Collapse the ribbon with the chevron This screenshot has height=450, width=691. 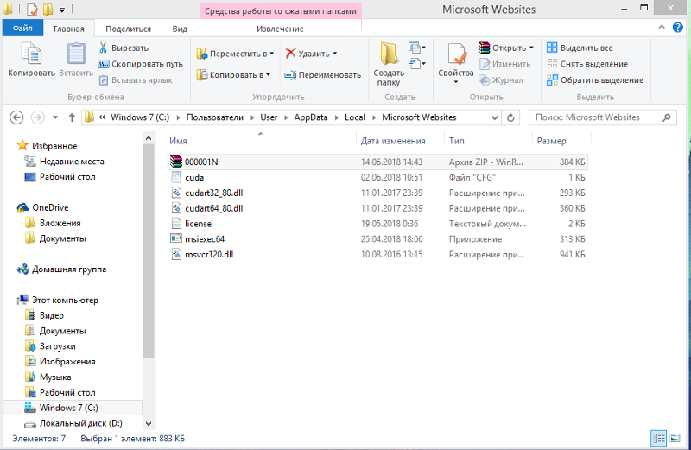(662, 28)
